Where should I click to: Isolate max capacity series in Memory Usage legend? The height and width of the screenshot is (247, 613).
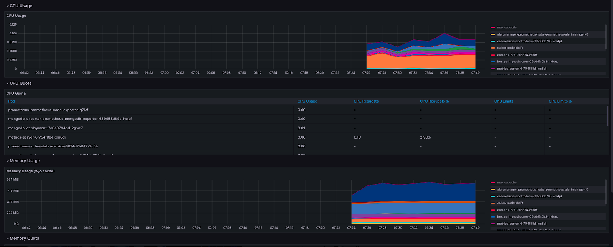507,183
